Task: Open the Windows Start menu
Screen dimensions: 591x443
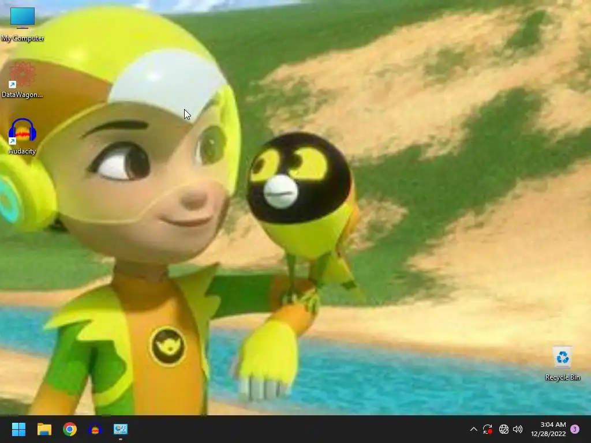Action: pyautogui.click(x=18, y=429)
